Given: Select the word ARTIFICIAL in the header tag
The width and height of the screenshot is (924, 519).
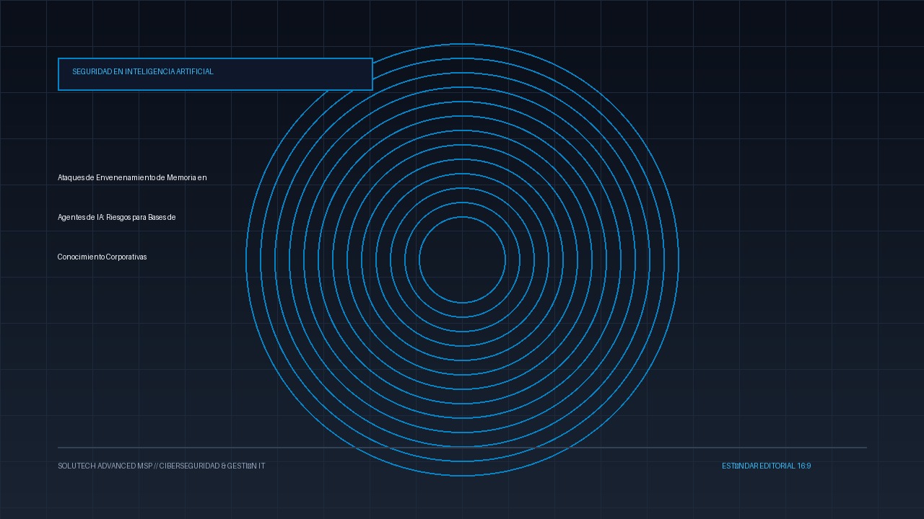Looking at the screenshot, I should click(x=195, y=72).
